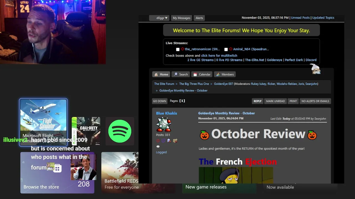Open the forum Calendar tab
This screenshot has width=355, height=199.
[x=202, y=74]
